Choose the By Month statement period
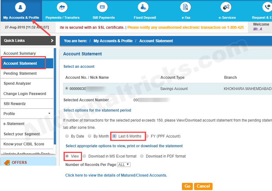The height and width of the screenshot is (191, 272). pyautogui.click(x=89, y=136)
